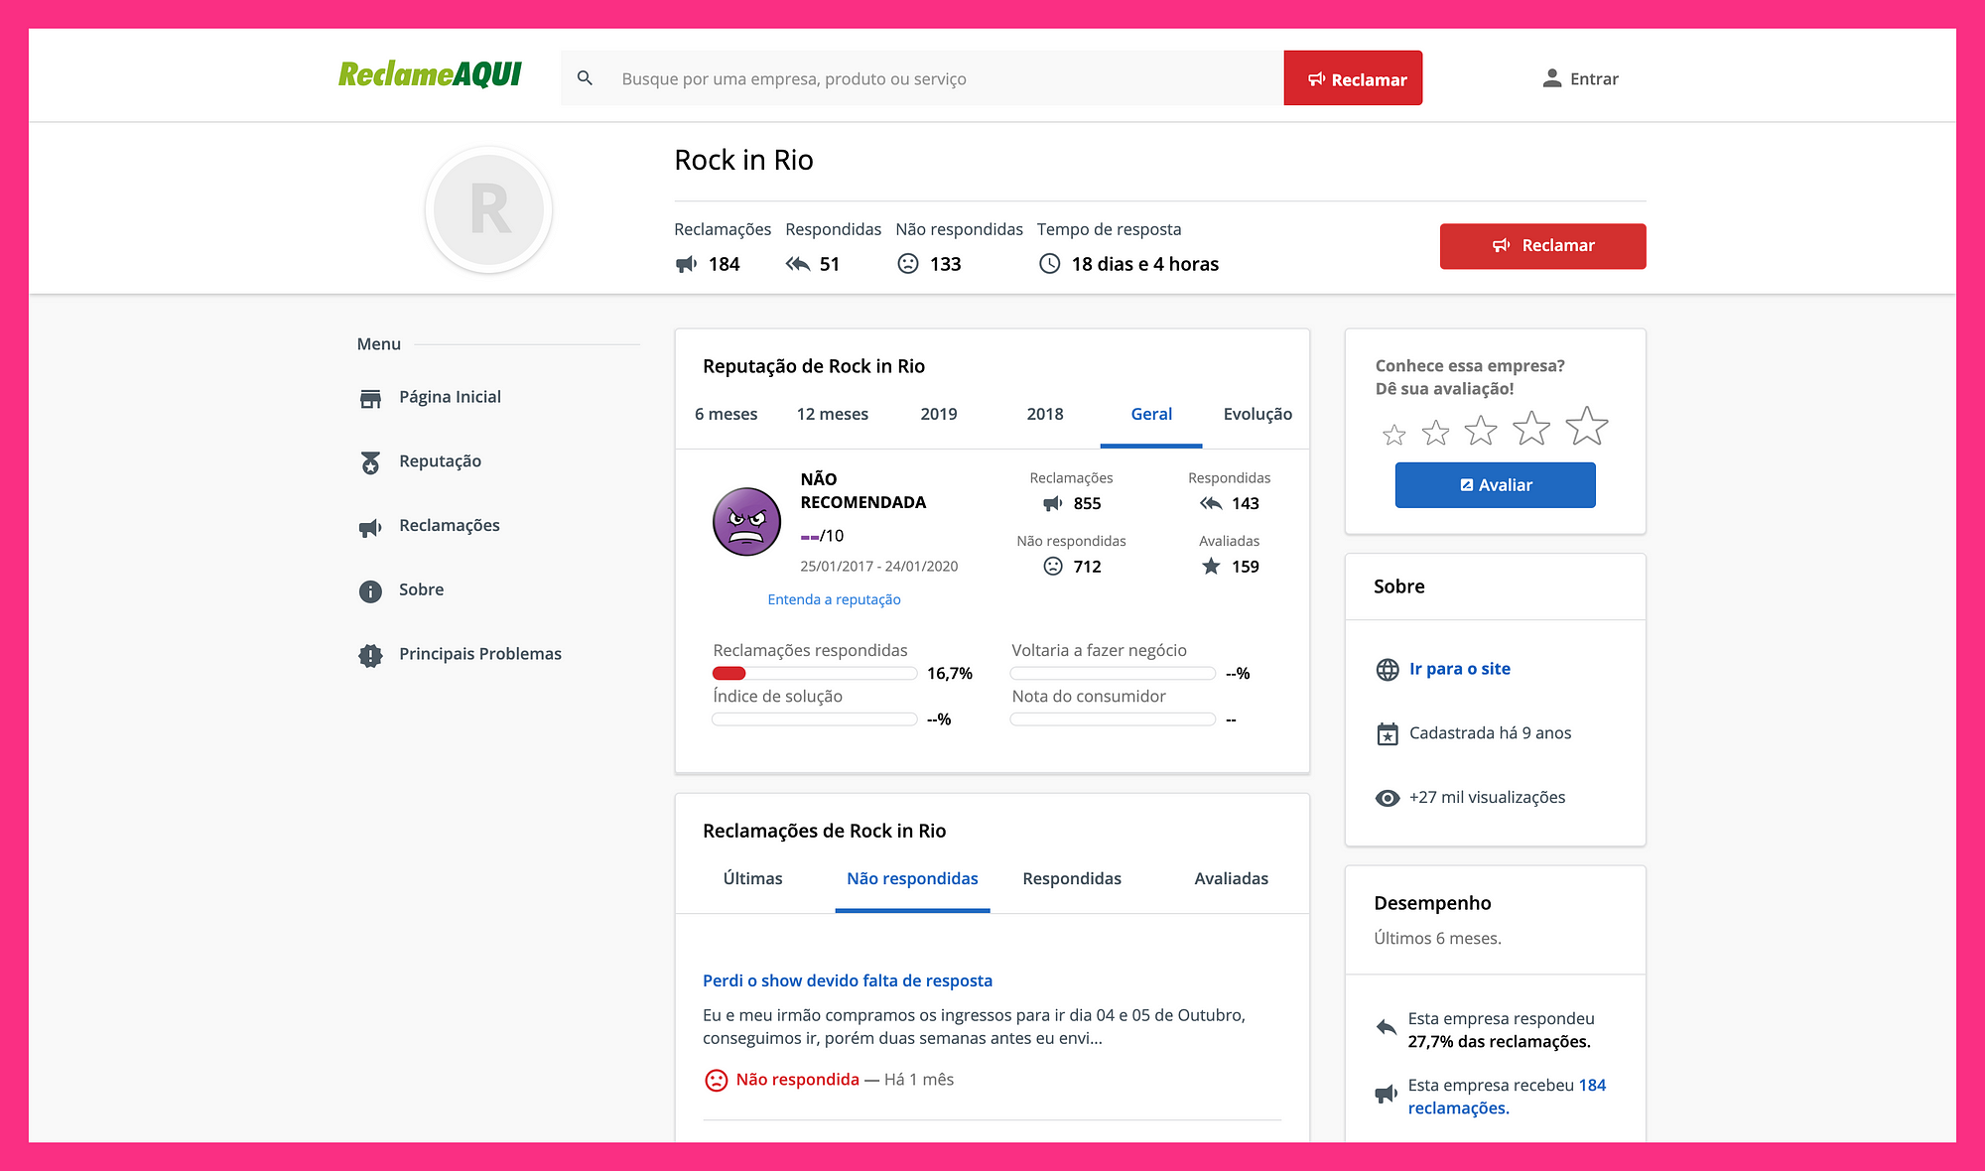
Task: Click the Rock in Rio page title
Action: 743,160
